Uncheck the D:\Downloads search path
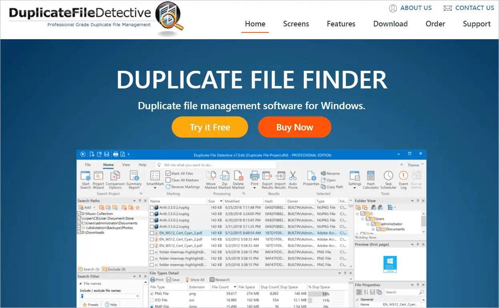499x308 pixels. [x=79, y=232]
